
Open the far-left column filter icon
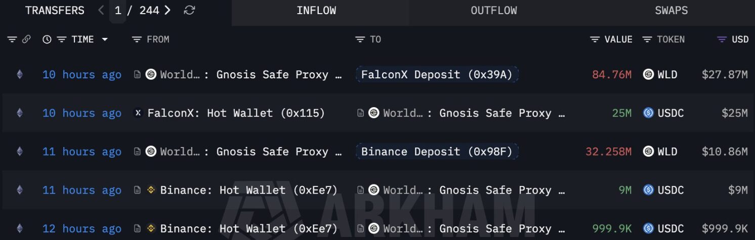[12, 39]
